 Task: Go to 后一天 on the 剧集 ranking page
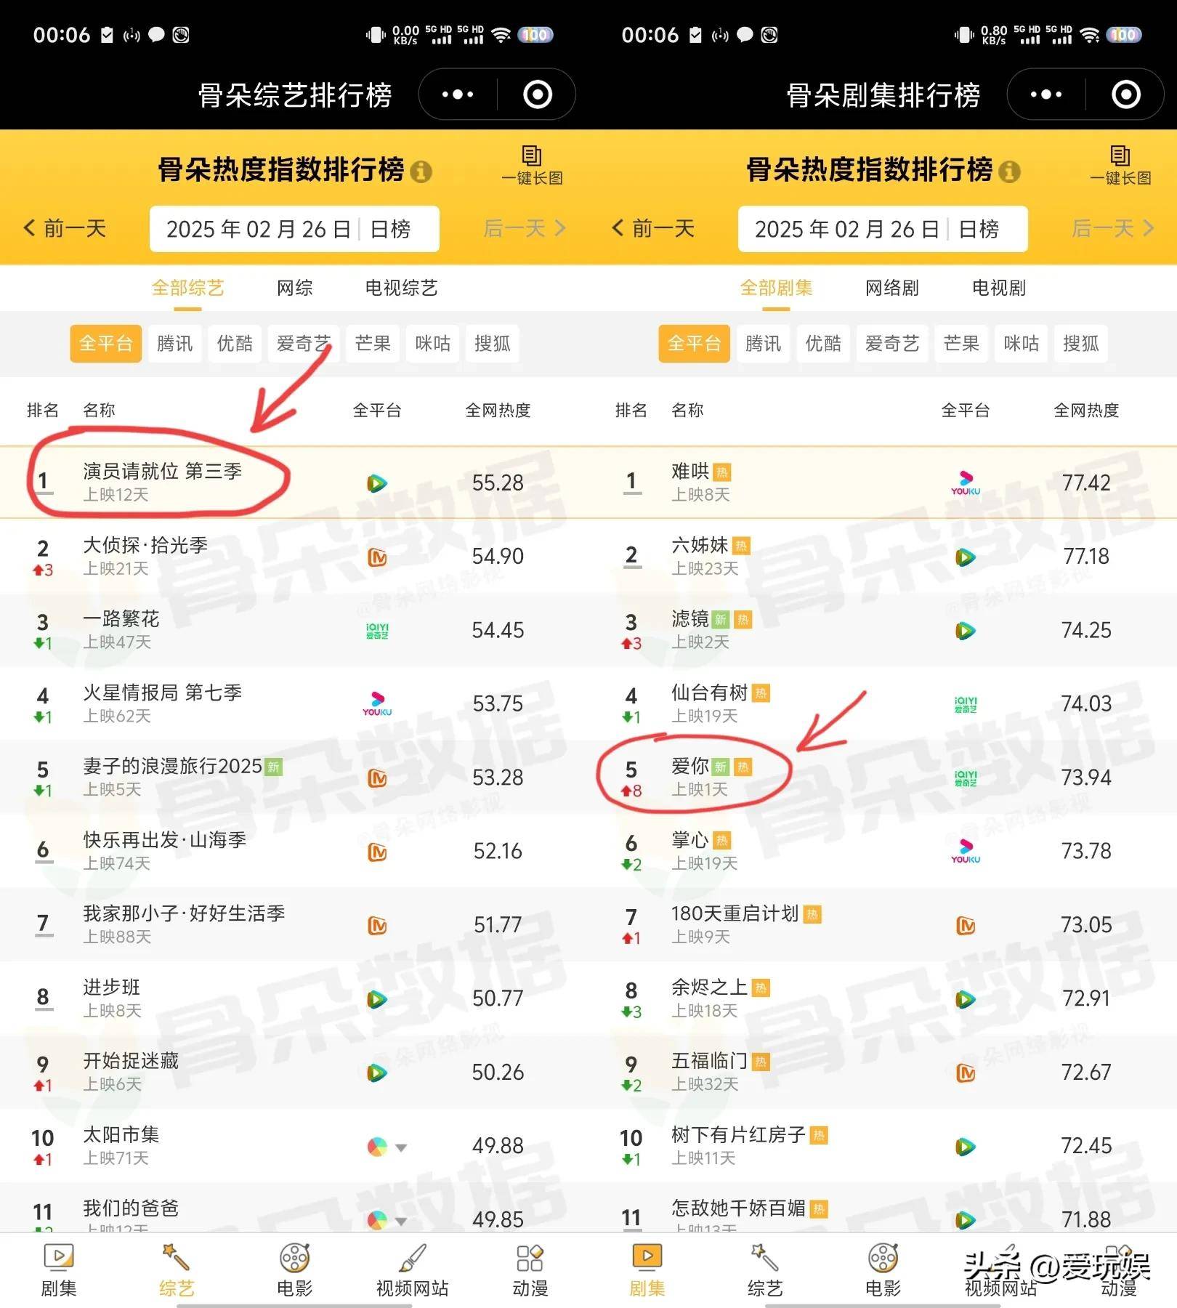1113,229
